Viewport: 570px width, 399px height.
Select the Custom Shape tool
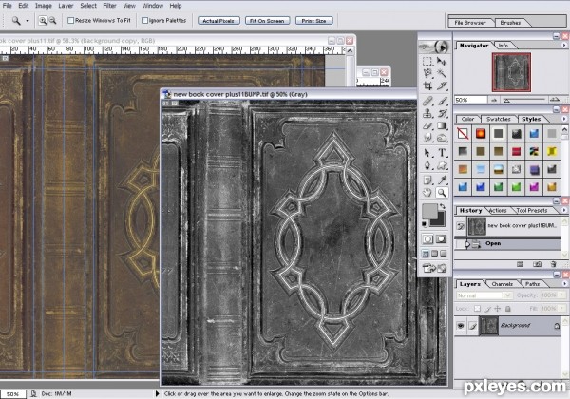pos(442,165)
